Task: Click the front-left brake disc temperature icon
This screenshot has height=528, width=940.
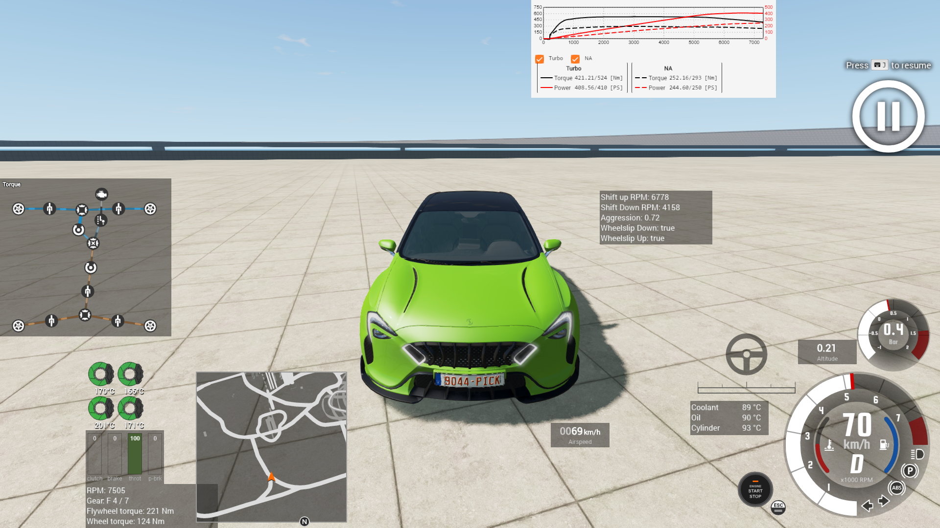Action: coord(101,374)
